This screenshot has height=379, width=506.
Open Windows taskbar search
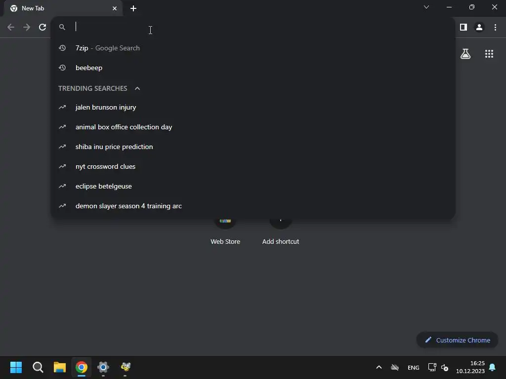click(38, 367)
